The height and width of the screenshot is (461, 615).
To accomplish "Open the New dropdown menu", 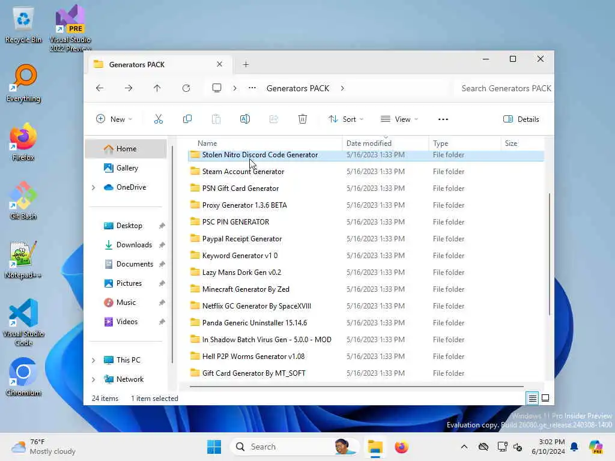I will click(114, 119).
